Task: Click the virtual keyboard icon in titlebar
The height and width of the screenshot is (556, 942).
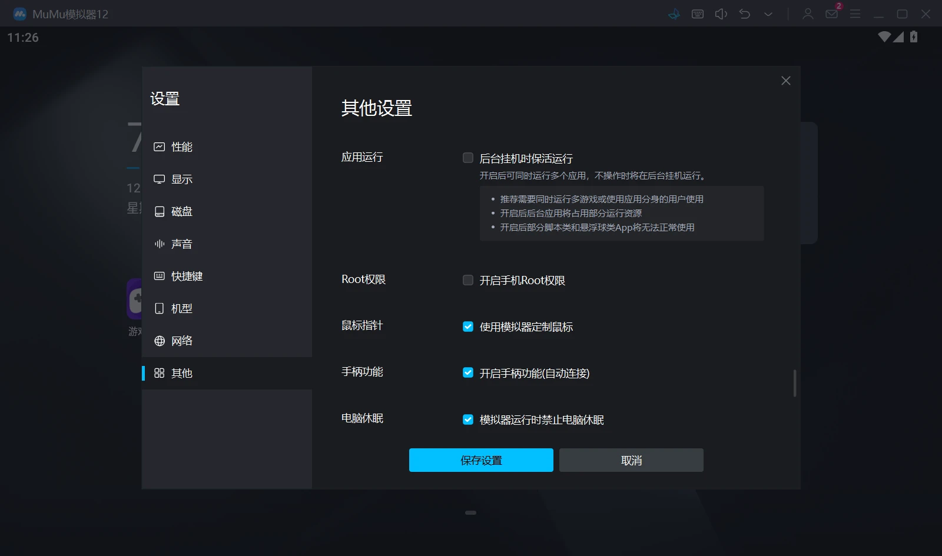Action: pos(697,13)
